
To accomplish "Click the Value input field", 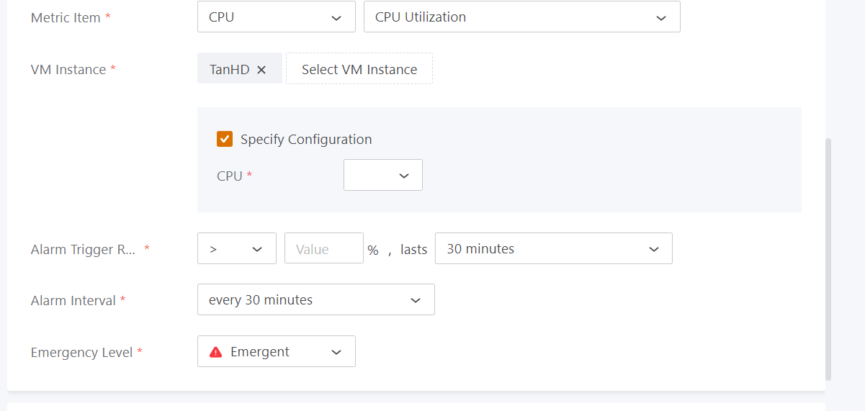I will click(323, 249).
